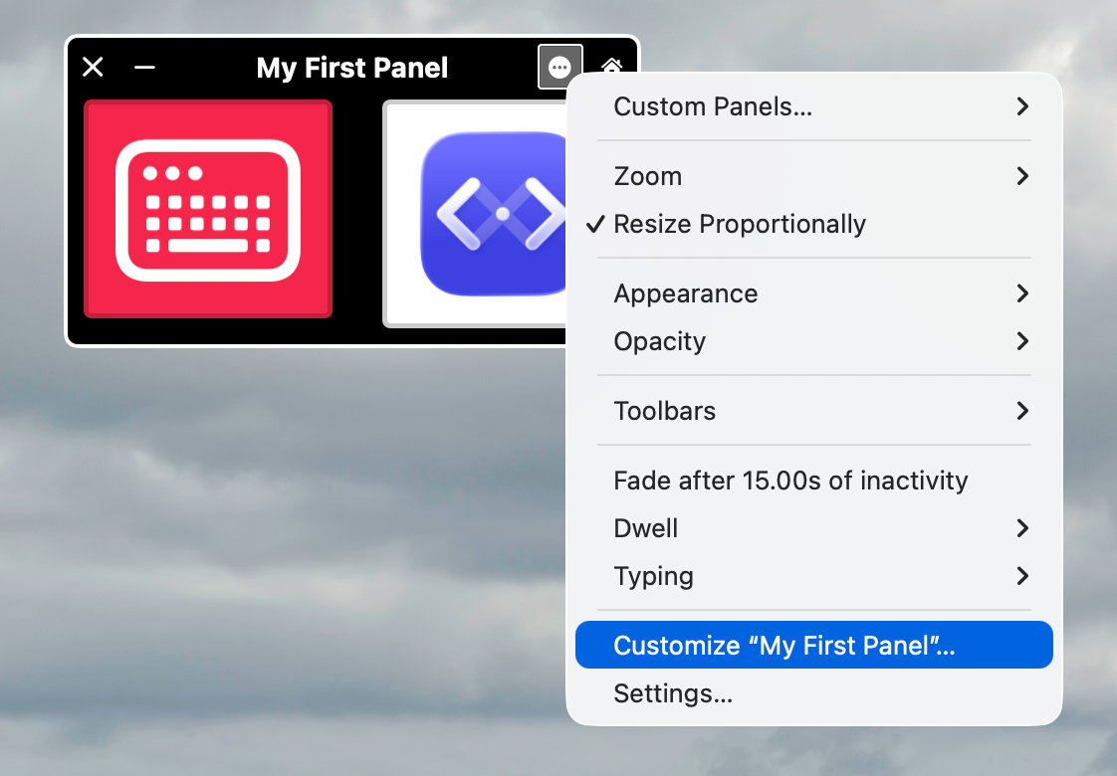This screenshot has width=1117, height=776.
Task: Click the My First Panel title bar
Action: point(351,68)
